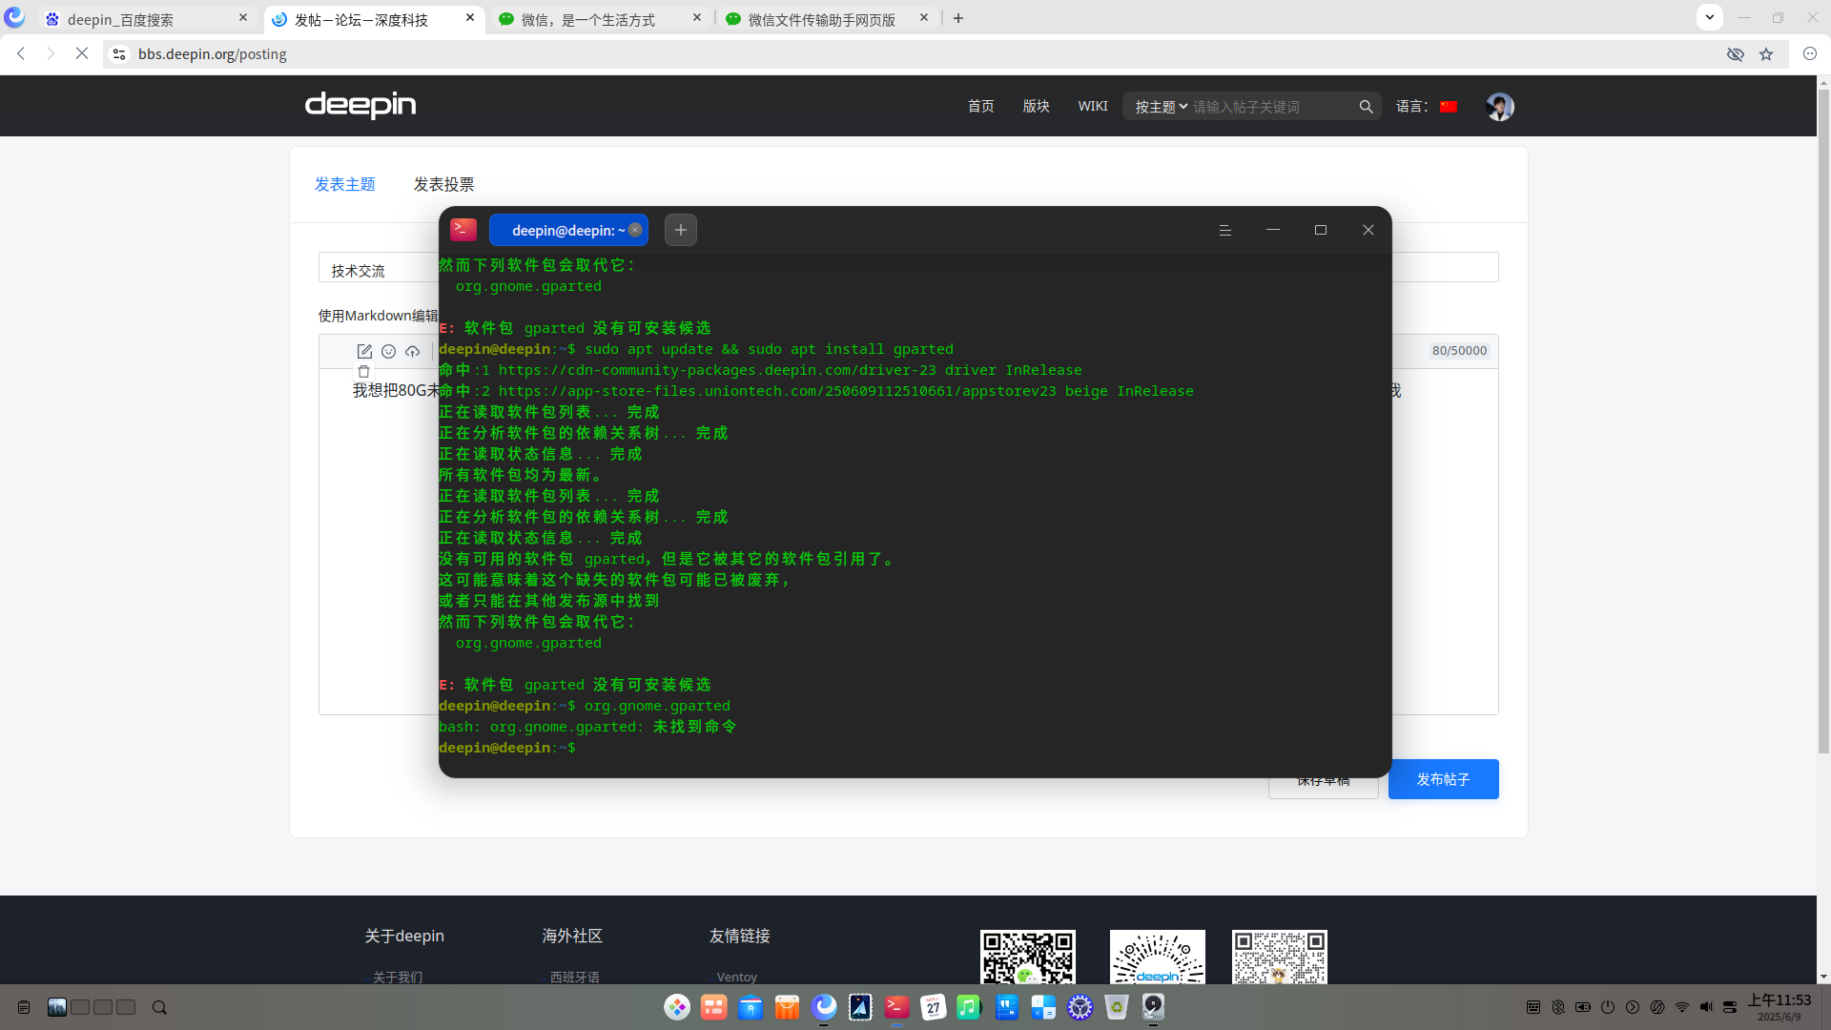Expand the browser tab list chevron
The height and width of the screenshot is (1030, 1831).
1710,17
